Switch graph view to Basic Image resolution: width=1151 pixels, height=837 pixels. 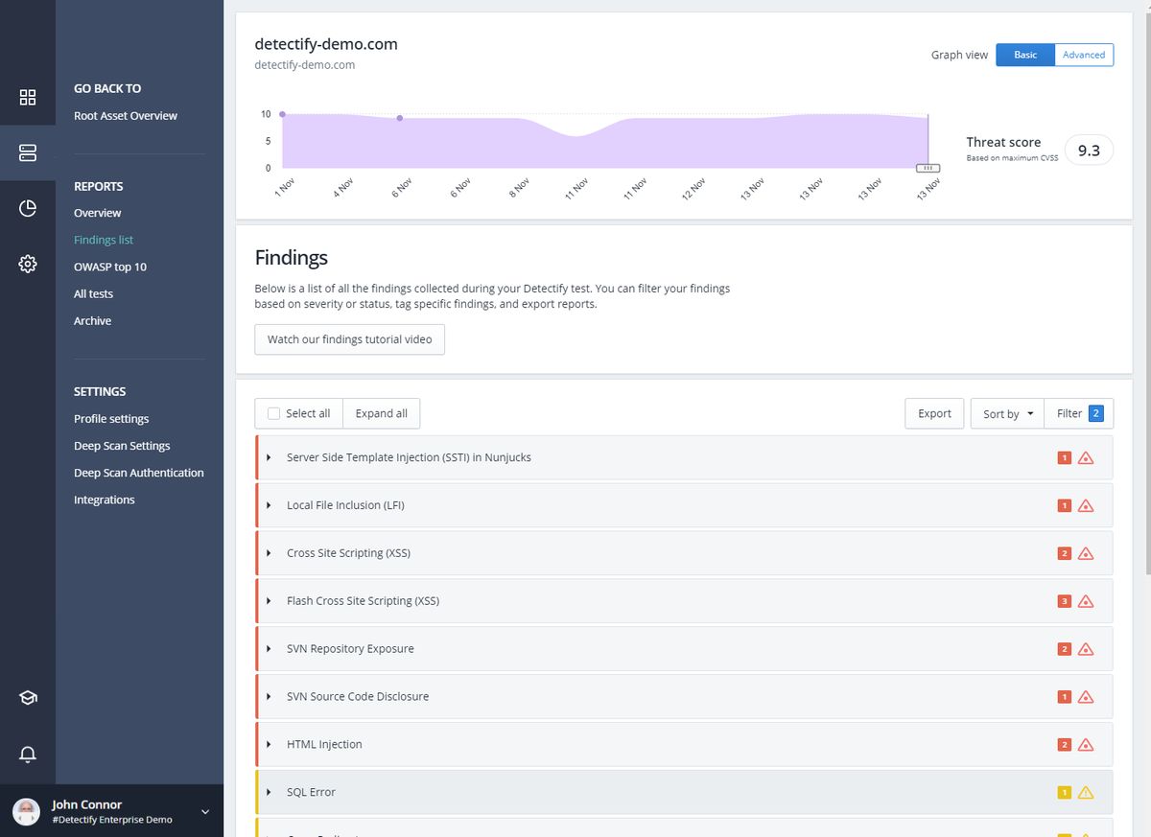coord(1024,55)
